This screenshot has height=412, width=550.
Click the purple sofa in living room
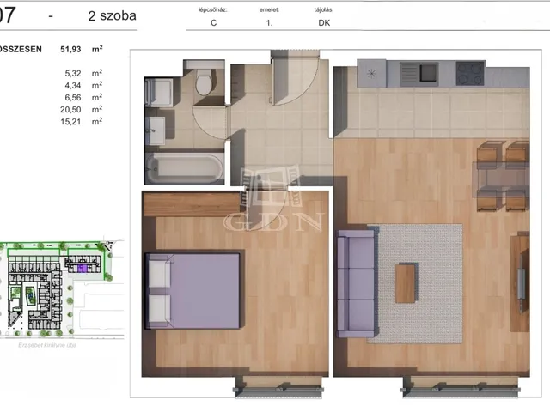pyautogui.click(x=356, y=283)
